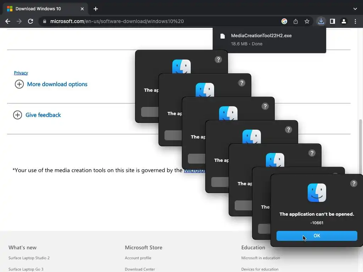Click the browser forward arrow

[19, 21]
